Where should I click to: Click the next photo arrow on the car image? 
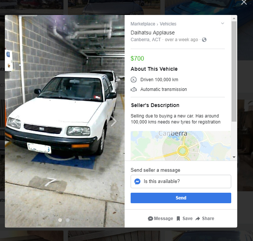114,121
